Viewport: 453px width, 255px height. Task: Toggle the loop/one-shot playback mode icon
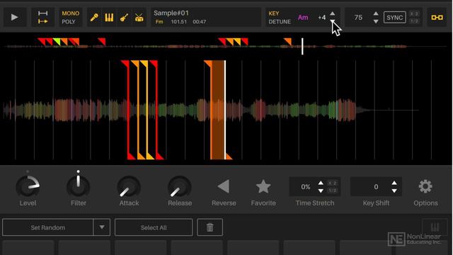tap(42, 17)
